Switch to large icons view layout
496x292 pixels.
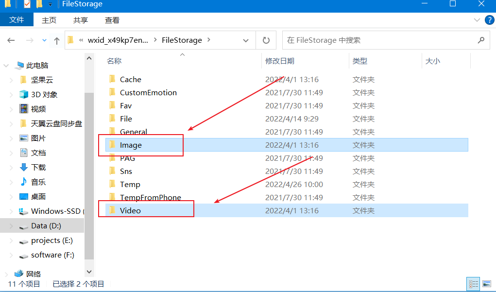point(487,284)
